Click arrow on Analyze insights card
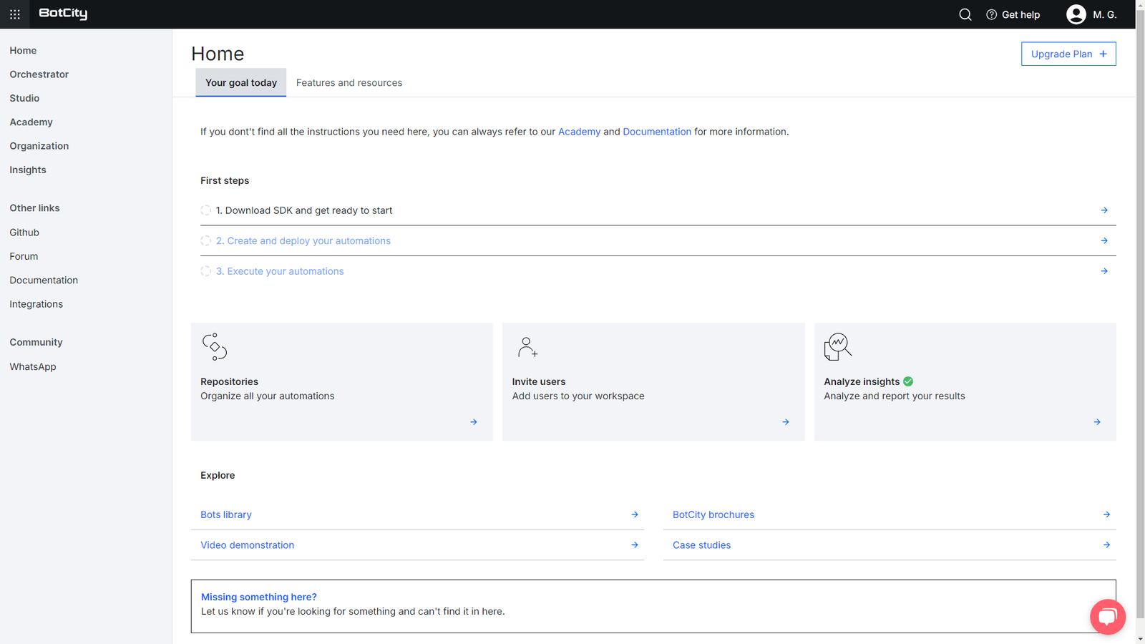The image size is (1145, 644). 1097,422
